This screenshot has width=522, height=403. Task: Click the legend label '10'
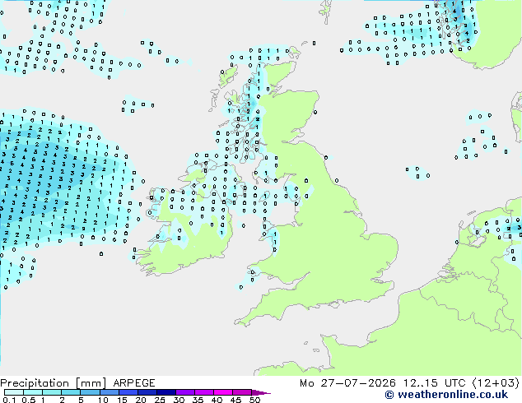[x=103, y=400]
